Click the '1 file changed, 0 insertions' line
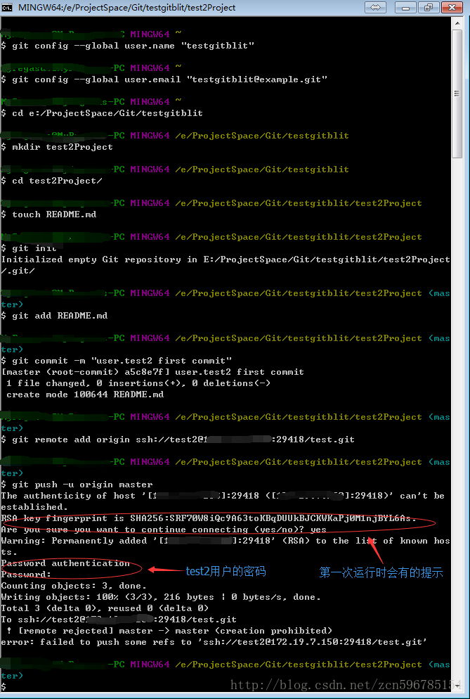Image resolution: width=470 pixels, height=699 pixels. click(138, 383)
